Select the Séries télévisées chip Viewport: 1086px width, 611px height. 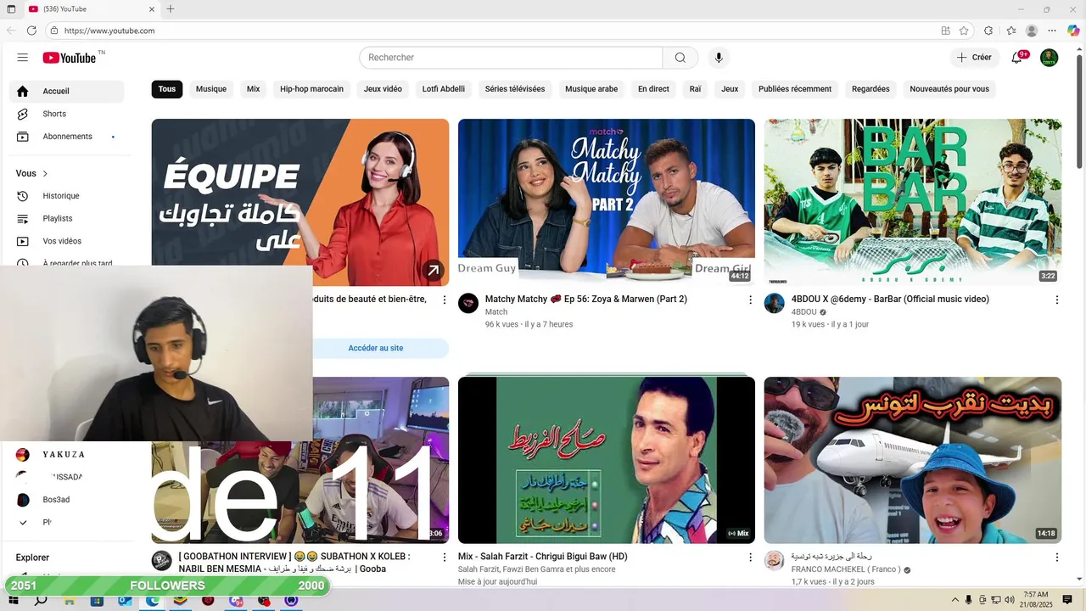(515, 89)
